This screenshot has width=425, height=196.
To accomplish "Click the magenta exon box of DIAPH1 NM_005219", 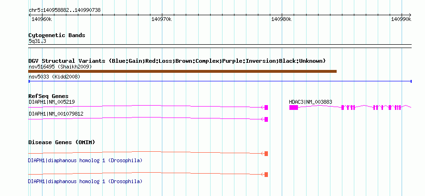I will point(266,108).
